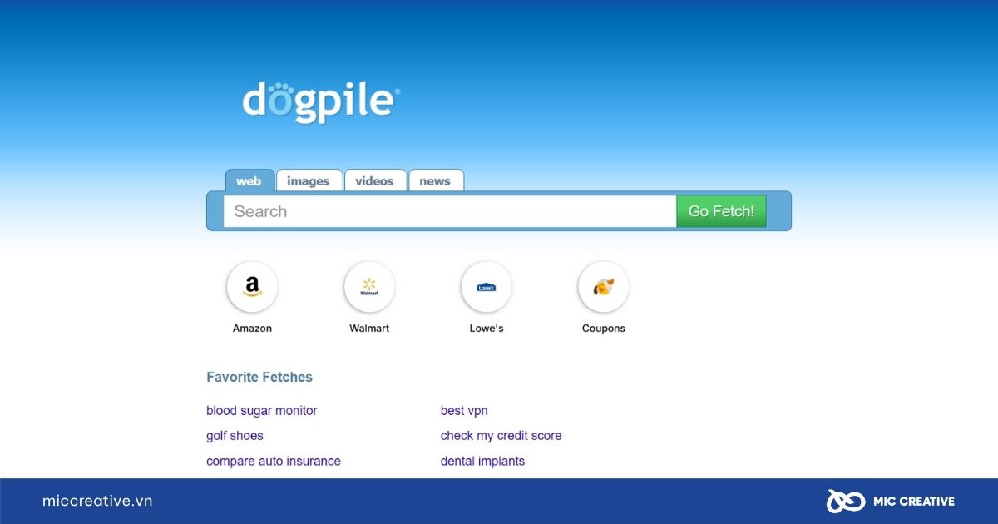Click the miccreative.vn footer text
The width and height of the screenshot is (998, 524).
coord(97,501)
